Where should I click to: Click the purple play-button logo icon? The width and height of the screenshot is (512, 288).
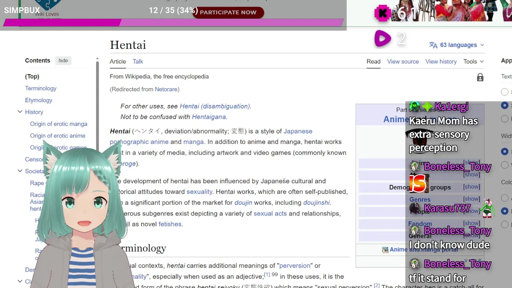383,39
